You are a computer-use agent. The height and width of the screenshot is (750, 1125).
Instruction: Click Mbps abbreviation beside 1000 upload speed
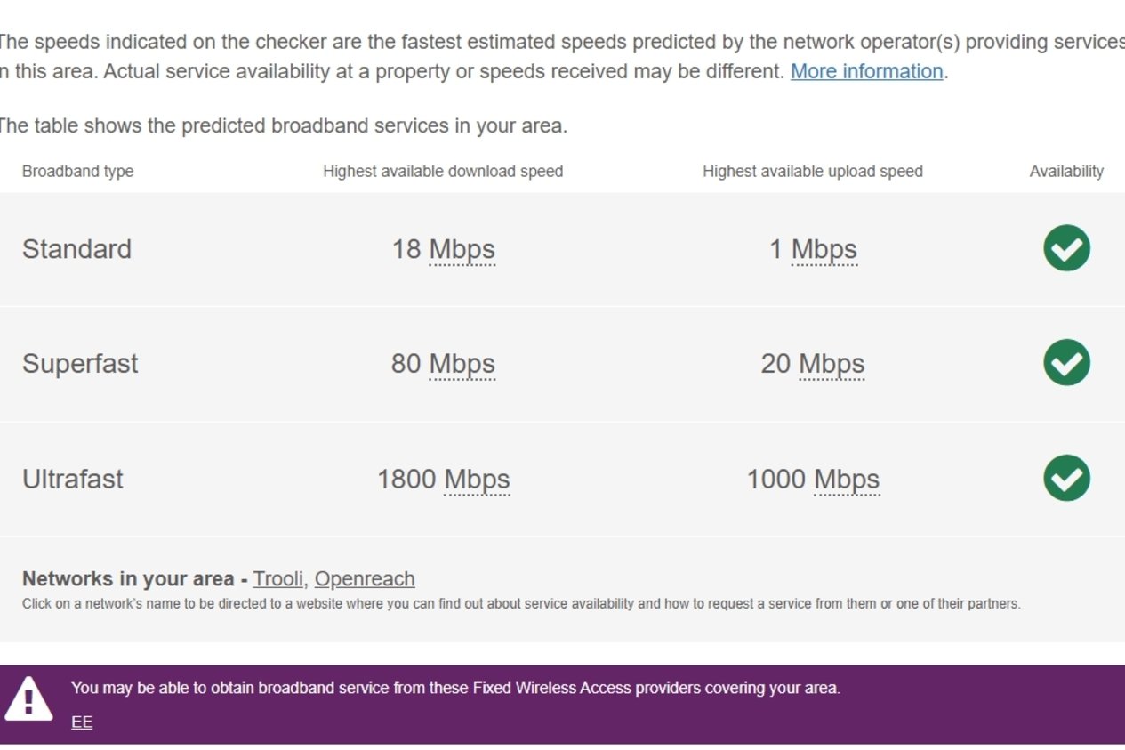[x=847, y=480]
